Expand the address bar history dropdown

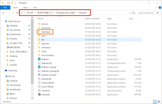[130, 13]
